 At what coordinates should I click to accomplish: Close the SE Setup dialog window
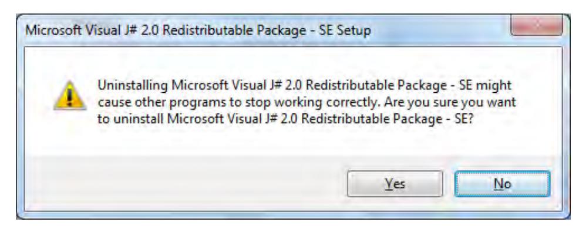536,25
